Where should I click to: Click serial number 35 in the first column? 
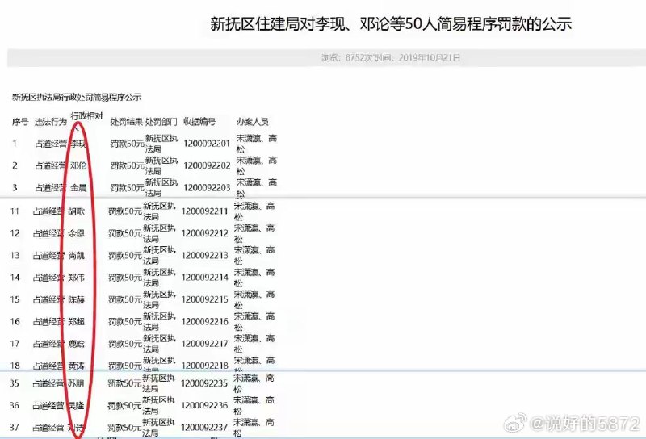(15, 383)
